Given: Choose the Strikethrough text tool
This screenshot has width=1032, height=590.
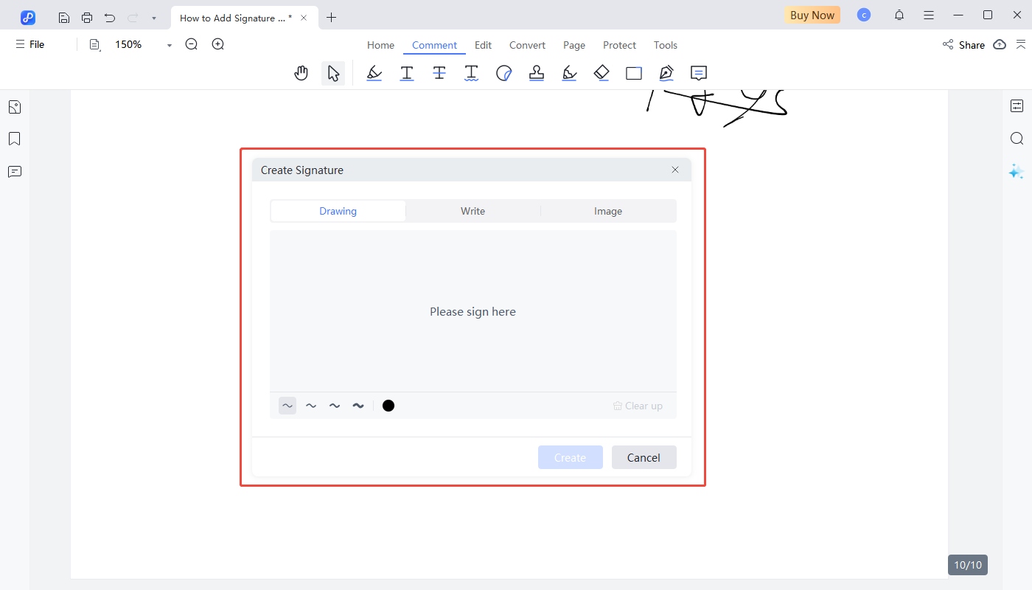Looking at the screenshot, I should [439, 73].
